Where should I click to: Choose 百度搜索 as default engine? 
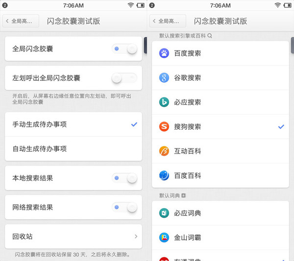[220, 53]
